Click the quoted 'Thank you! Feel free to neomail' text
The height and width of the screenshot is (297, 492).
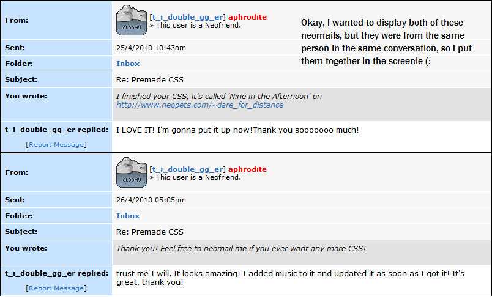(241, 249)
